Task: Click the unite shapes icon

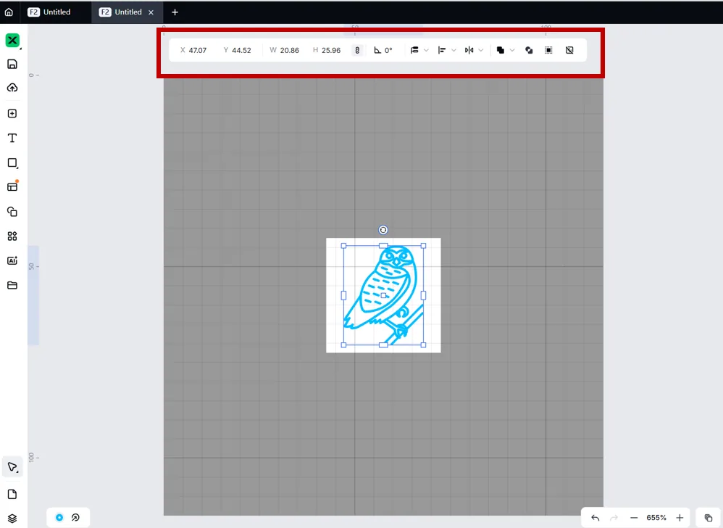Action: 501,50
